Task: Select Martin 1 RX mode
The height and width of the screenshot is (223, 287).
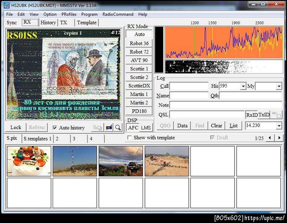Action: click(139, 94)
